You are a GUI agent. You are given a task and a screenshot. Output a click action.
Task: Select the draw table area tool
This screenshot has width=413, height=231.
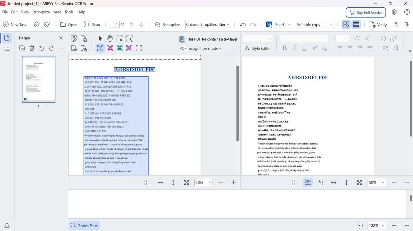pos(119,48)
